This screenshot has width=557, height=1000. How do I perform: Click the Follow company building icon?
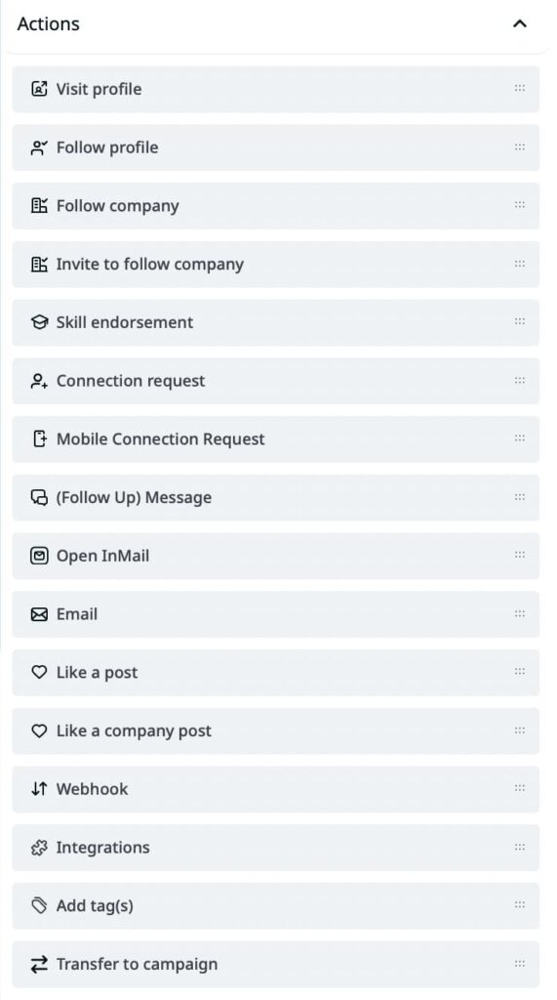[x=39, y=205]
